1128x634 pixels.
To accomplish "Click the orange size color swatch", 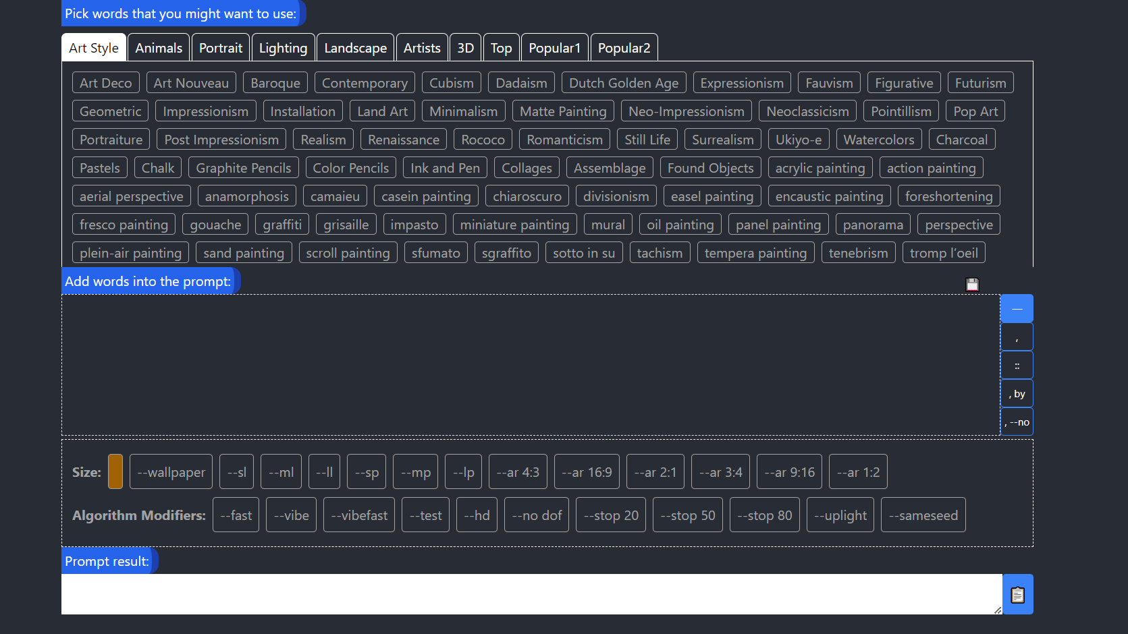I will 115,471.
